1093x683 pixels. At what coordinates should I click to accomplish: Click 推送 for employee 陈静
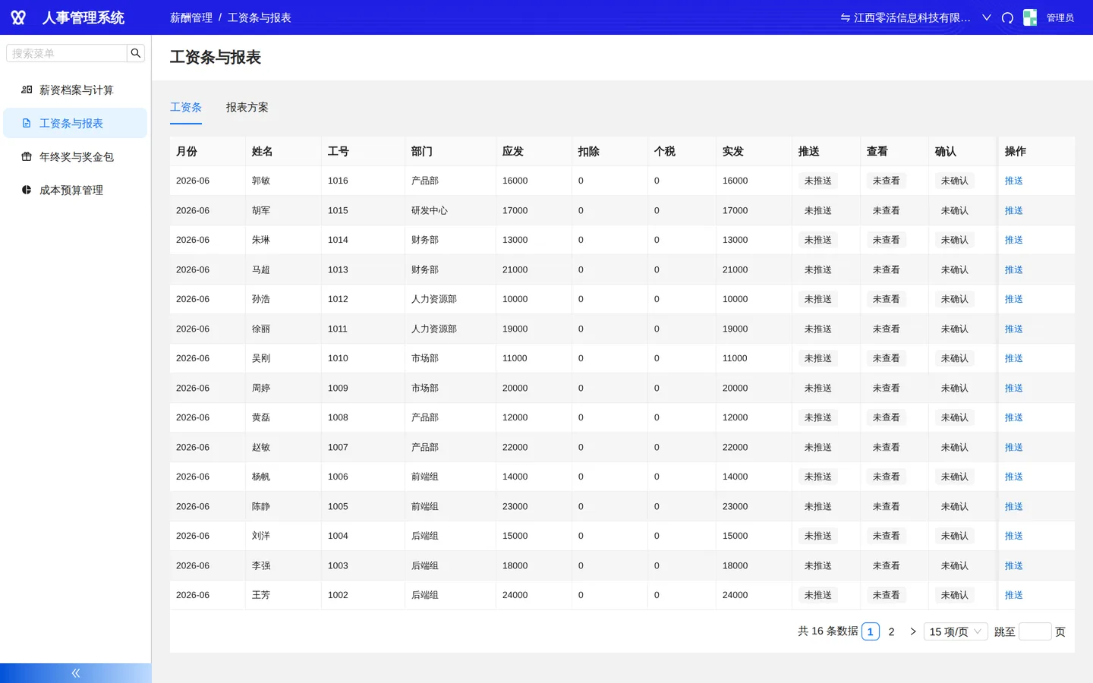tap(1014, 506)
